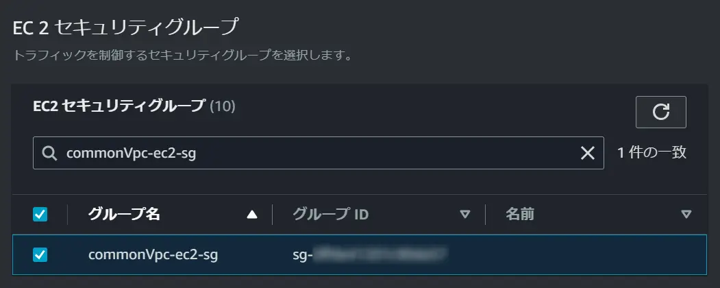Click the commonVpc-ec2-sg group name cell

[x=153, y=255]
